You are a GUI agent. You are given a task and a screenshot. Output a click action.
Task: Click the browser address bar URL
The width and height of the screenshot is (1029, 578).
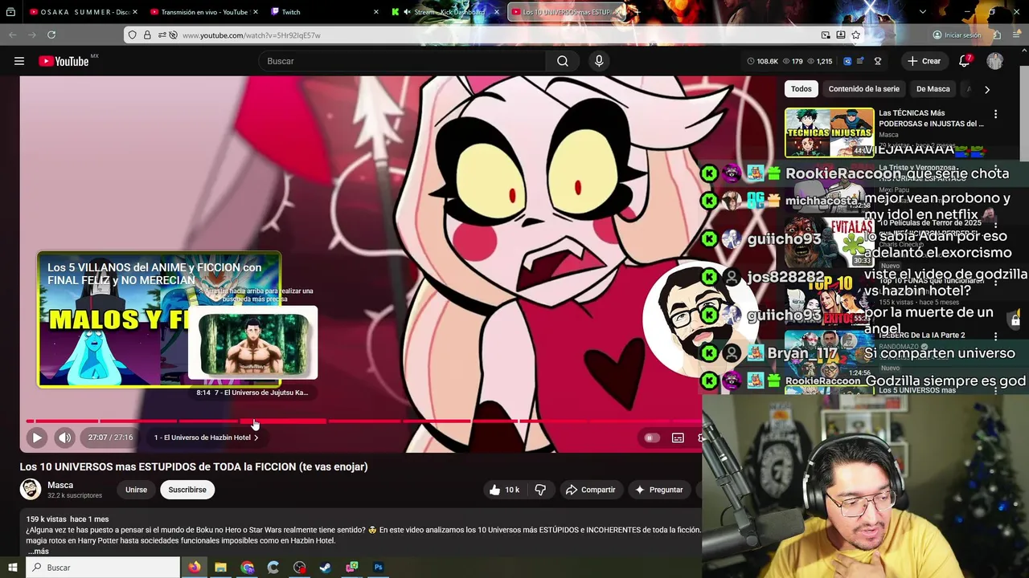(251, 35)
